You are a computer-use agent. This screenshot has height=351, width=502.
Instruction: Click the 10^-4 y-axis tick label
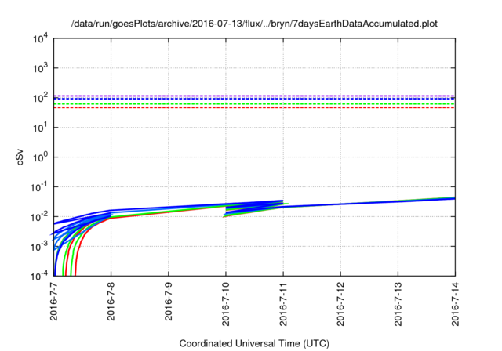click(39, 277)
